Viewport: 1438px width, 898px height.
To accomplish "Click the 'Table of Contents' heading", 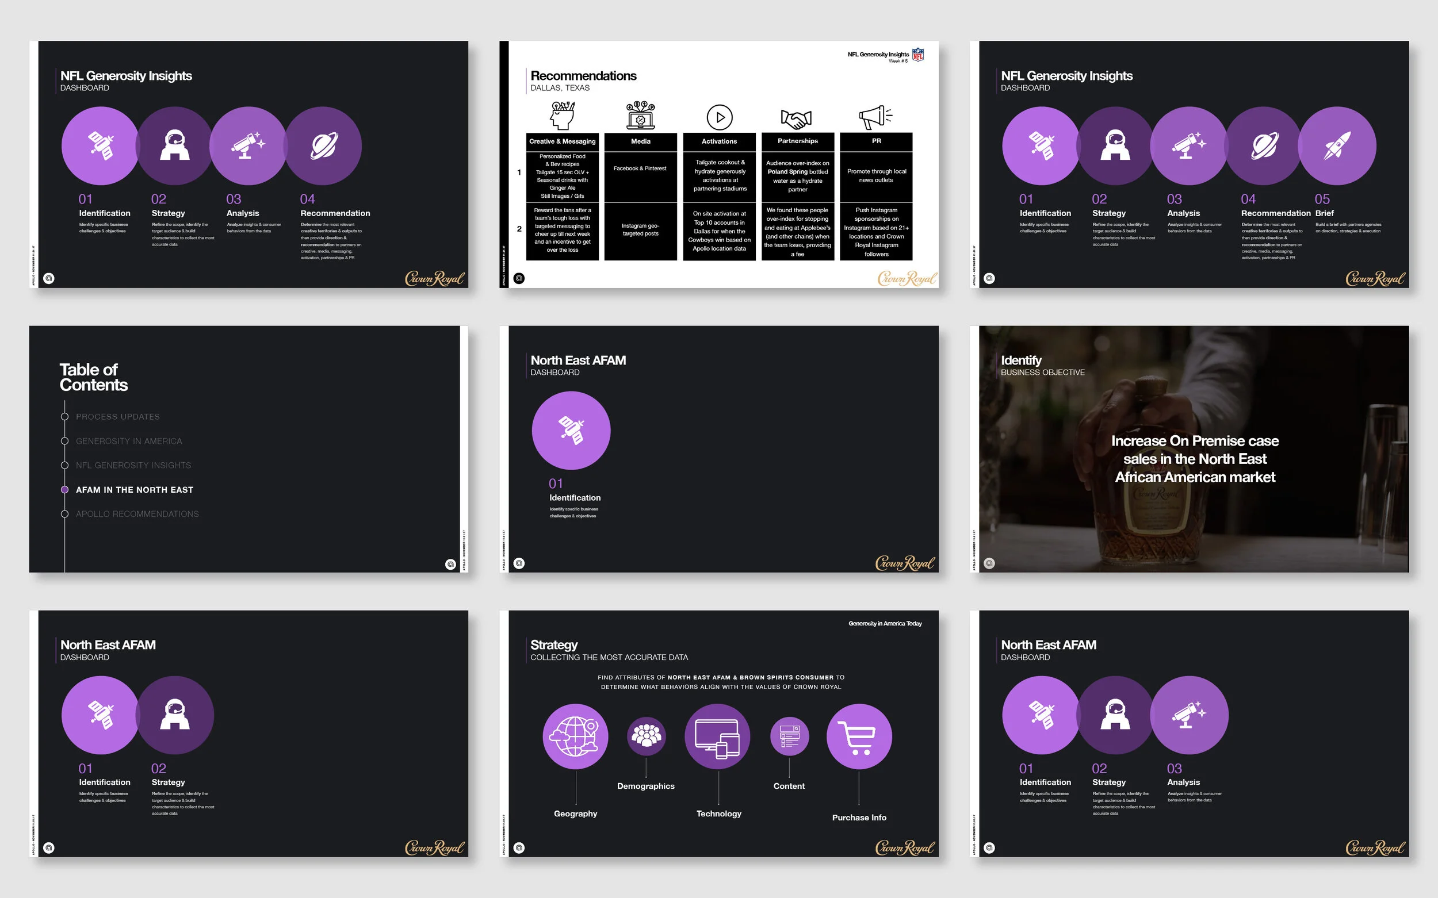I will (94, 377).
